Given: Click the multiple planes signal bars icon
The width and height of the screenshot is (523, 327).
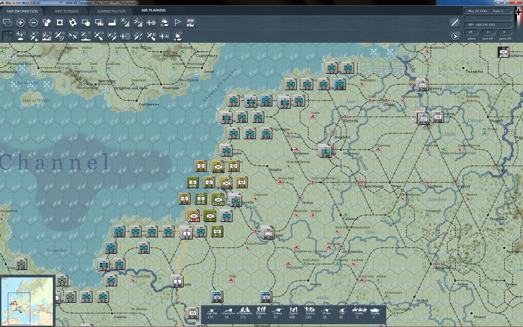Looking at the screenshot, I should (x=138, y=23).
